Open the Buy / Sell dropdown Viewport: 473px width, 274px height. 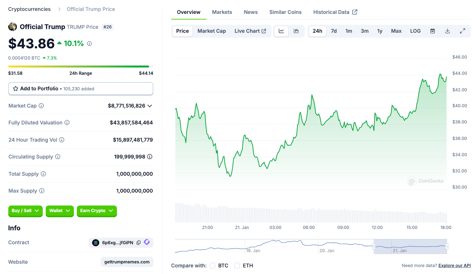point(26,211)
